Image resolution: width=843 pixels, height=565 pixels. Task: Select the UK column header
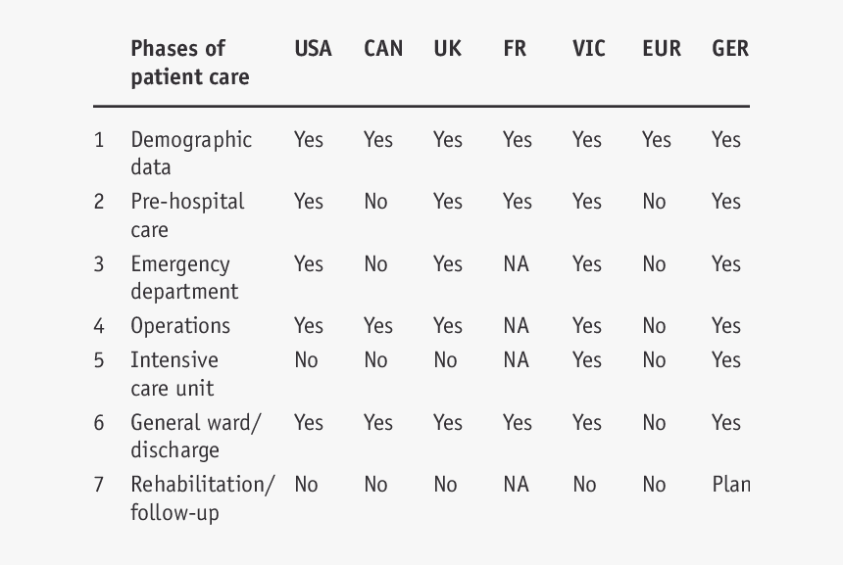coord(447,49)
